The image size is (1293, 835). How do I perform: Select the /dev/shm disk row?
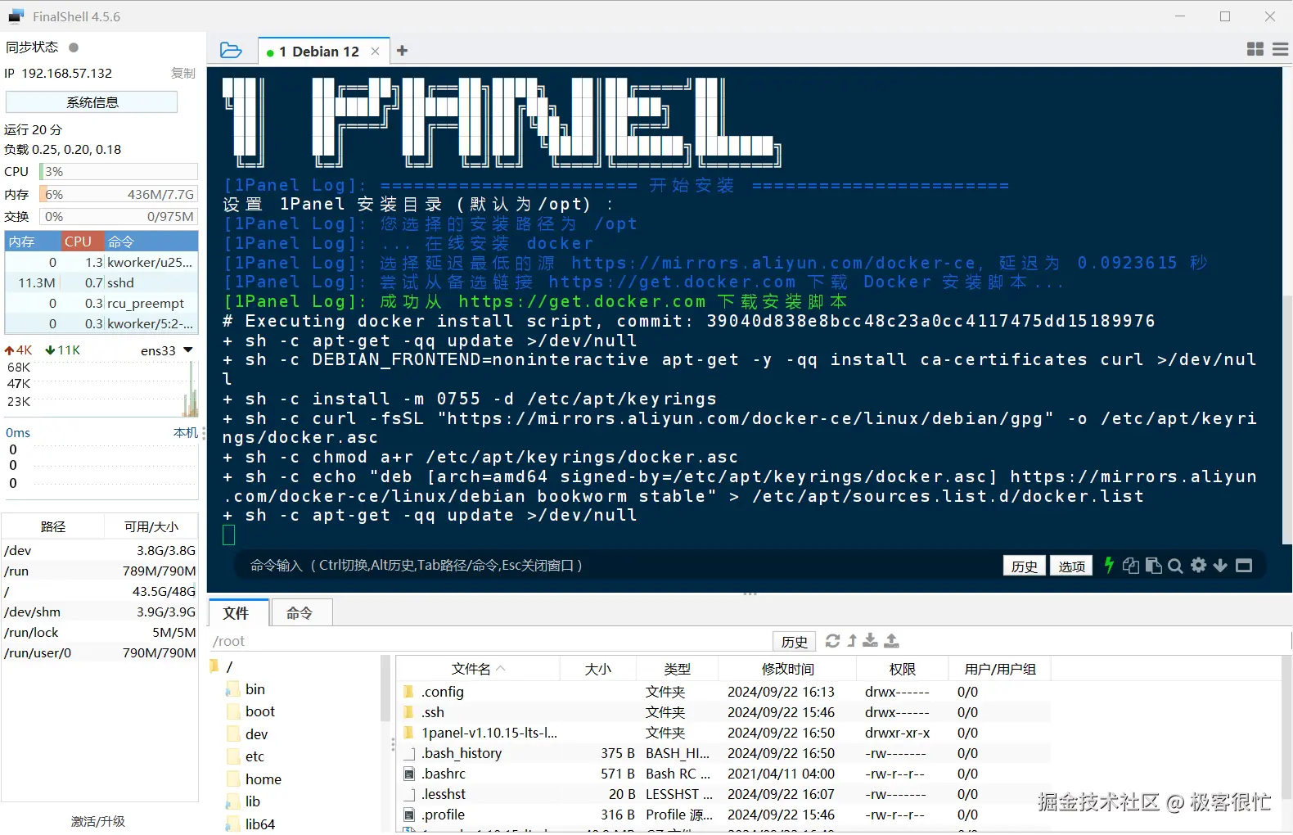click(x=100, y=612)
